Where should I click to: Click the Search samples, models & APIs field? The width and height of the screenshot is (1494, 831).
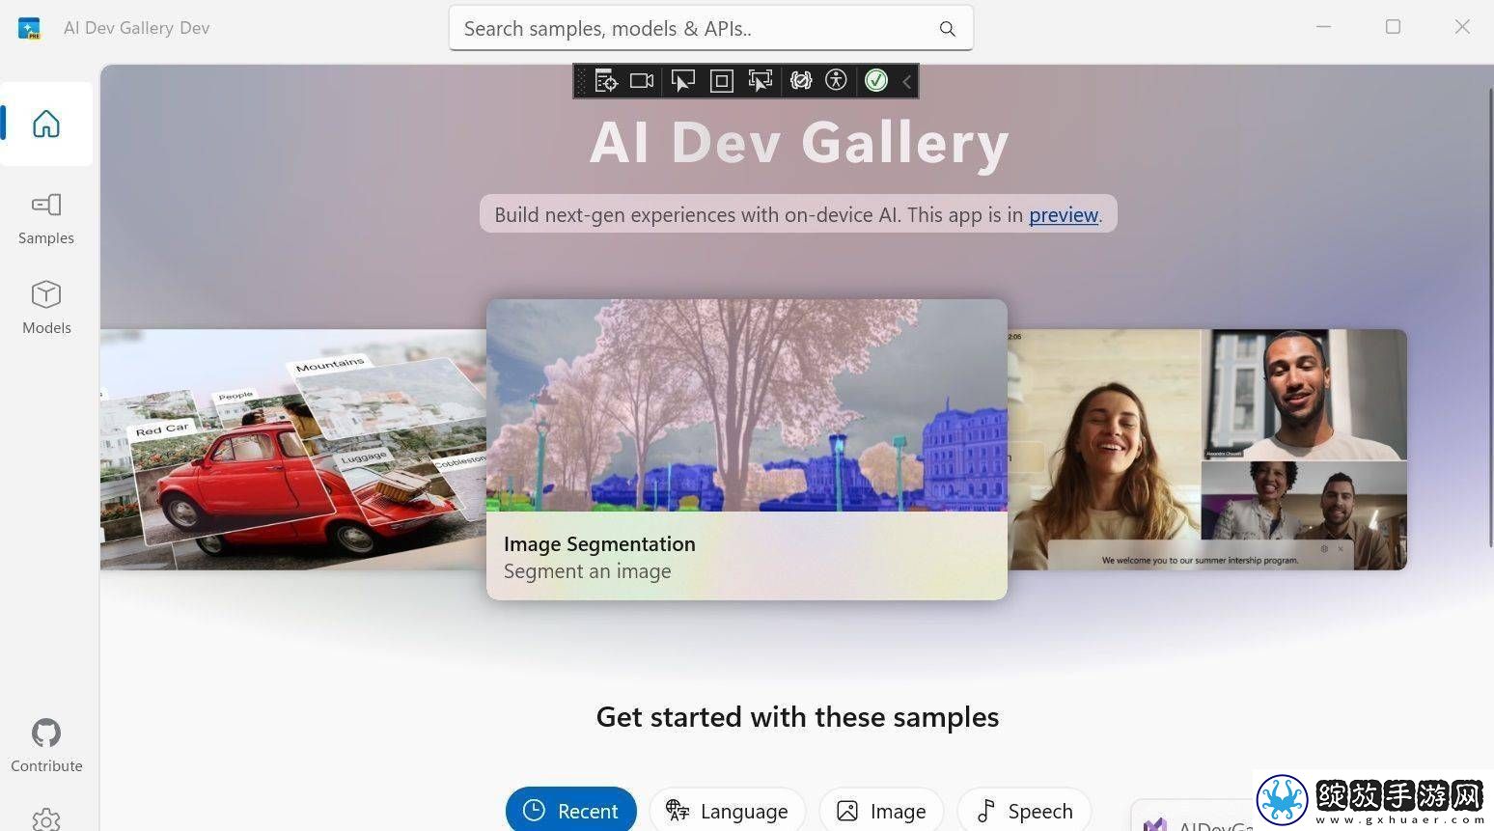(x=711, y=28)
